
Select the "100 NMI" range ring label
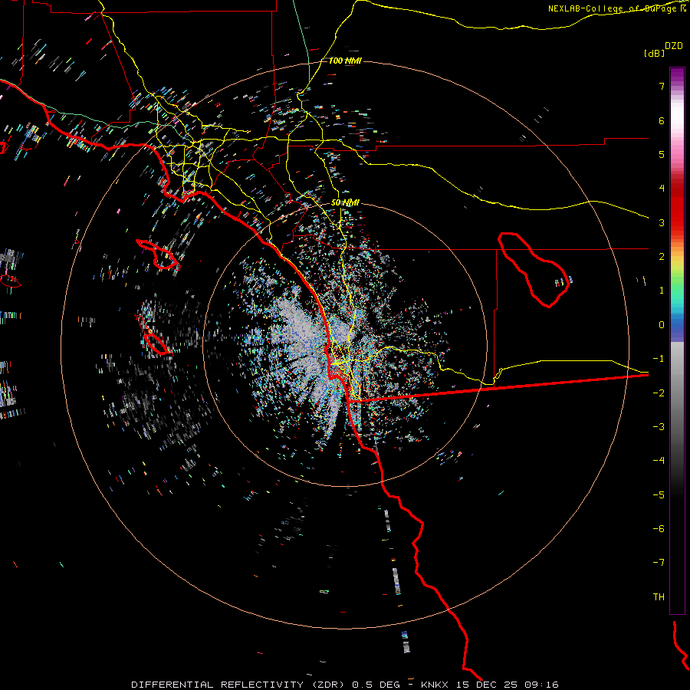click(345, 61)
